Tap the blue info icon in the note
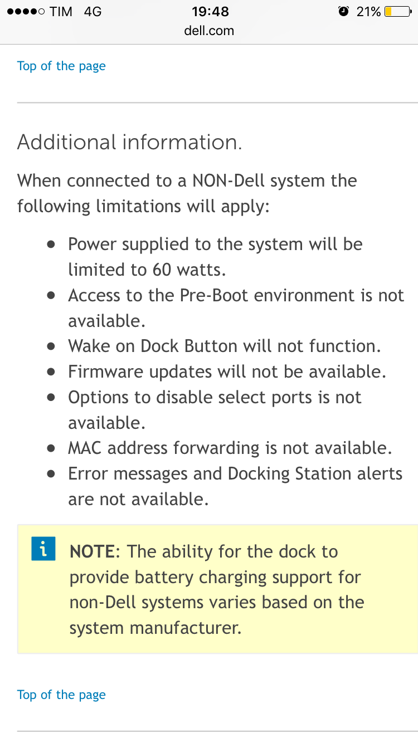 43,549
